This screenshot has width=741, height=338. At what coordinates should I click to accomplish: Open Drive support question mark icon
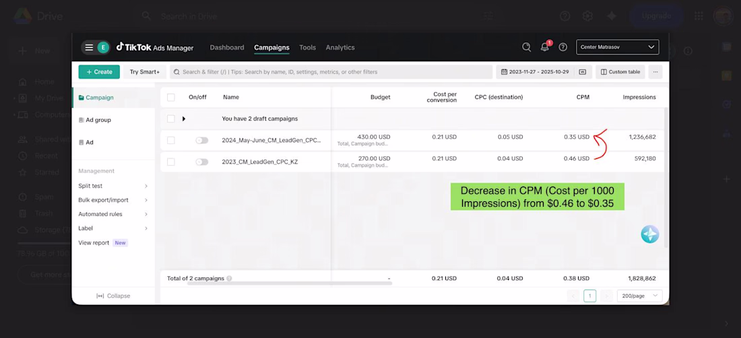click(x=565, y=16)
